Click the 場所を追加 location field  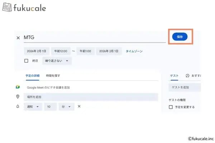91,97
